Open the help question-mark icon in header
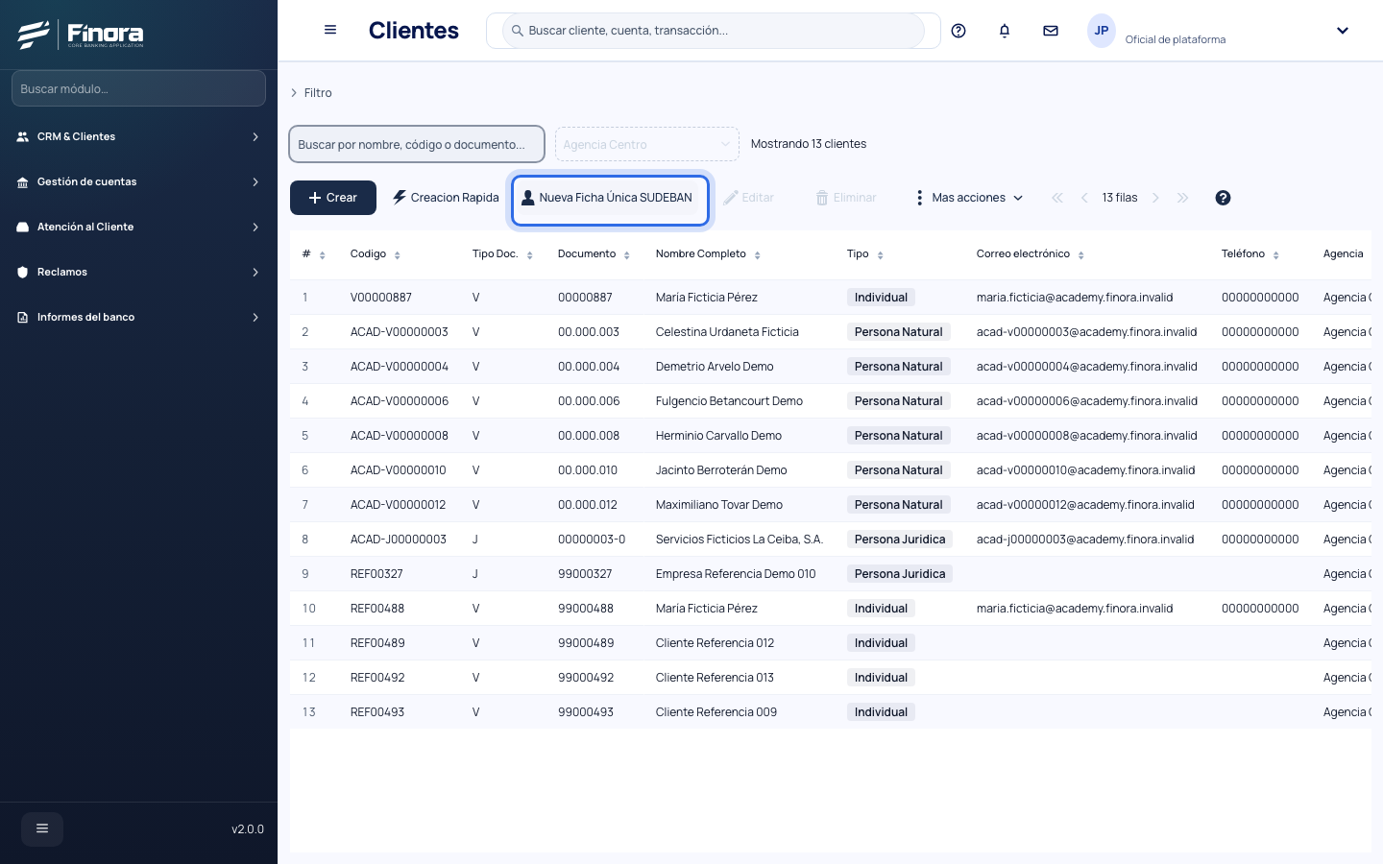The image size is (1383, 864). (958, 31)
